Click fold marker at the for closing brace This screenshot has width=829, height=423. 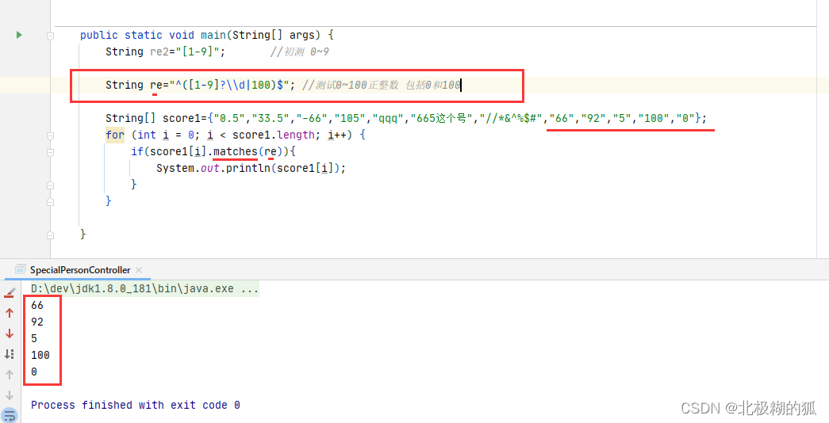50,201
